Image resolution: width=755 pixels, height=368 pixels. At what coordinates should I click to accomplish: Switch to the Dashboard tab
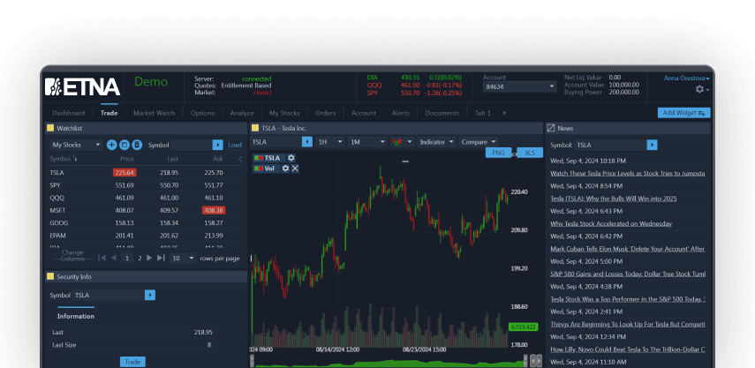68,113
